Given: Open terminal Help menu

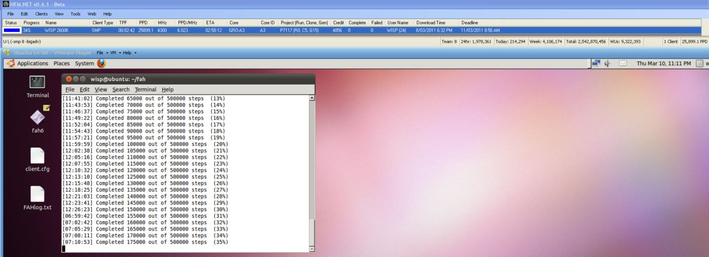Looking at the screenshot, I should point(167,90).
